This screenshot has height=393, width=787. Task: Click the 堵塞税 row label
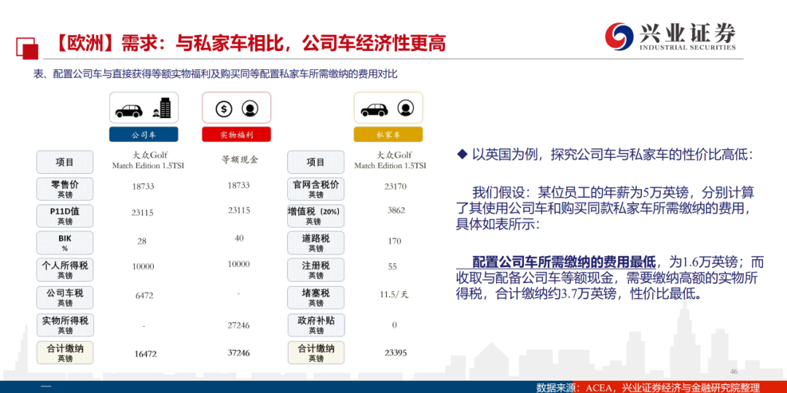point(316,297)
